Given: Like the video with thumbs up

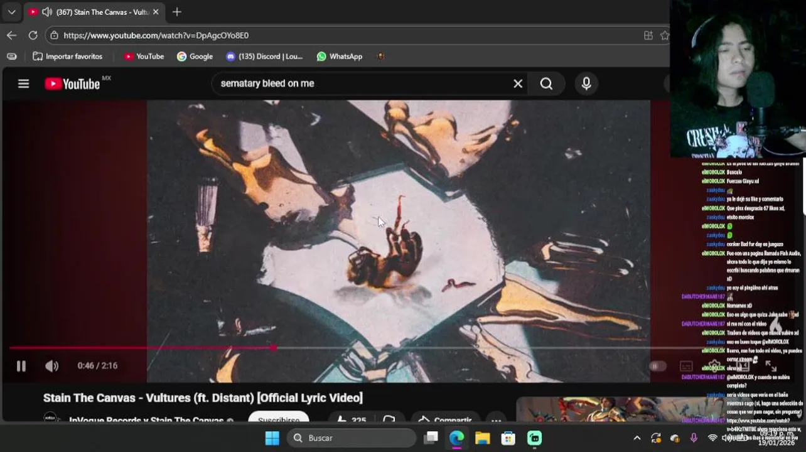Looking at the screenshot, I should click(x=352, y=420).
